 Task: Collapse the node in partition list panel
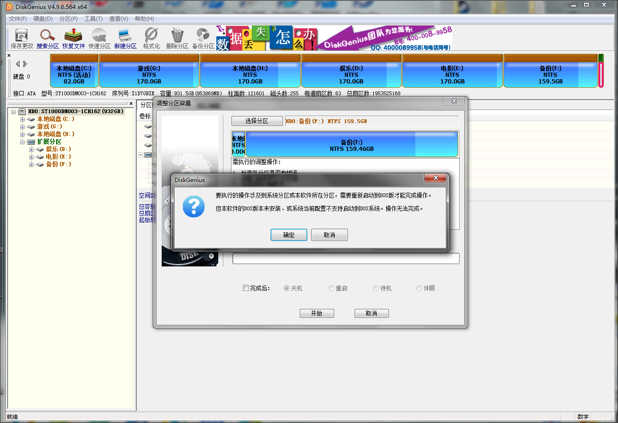coord(141,155)
